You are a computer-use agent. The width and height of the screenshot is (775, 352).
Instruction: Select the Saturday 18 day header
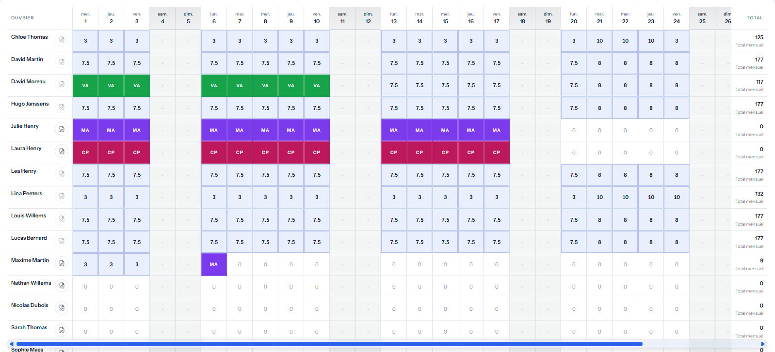522,18
